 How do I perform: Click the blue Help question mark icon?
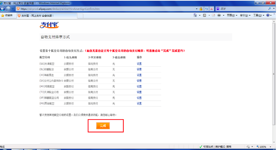click(x=268, y=15)
